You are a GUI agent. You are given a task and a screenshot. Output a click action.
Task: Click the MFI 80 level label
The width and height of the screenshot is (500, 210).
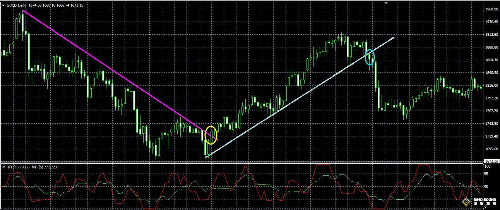[x=487, y=174]
